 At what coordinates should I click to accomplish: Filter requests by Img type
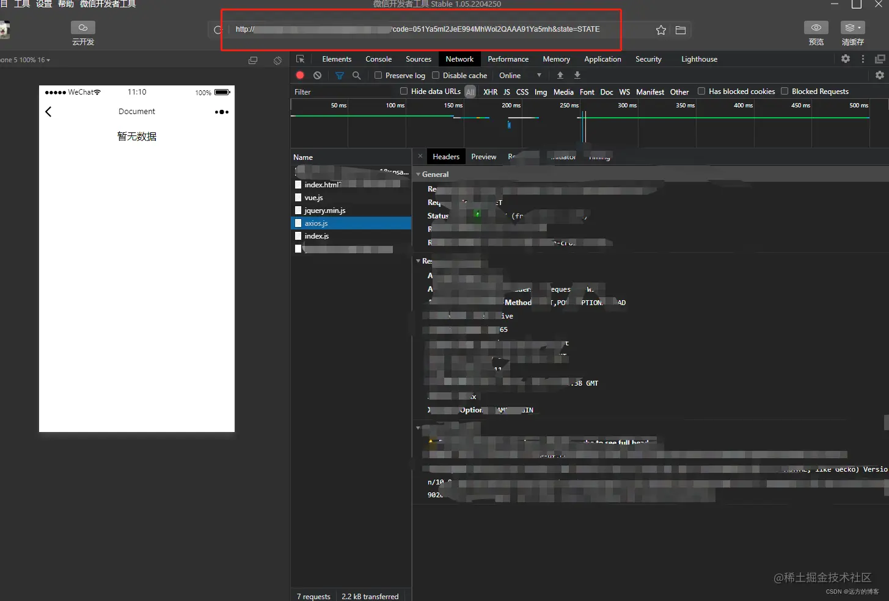[x=541, y=92]
